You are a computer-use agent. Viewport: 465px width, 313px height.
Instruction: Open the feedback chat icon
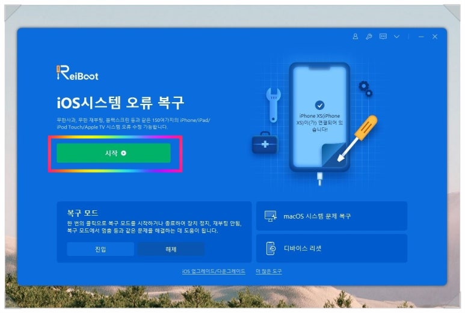pyautogui.click(x=383, y=37)
